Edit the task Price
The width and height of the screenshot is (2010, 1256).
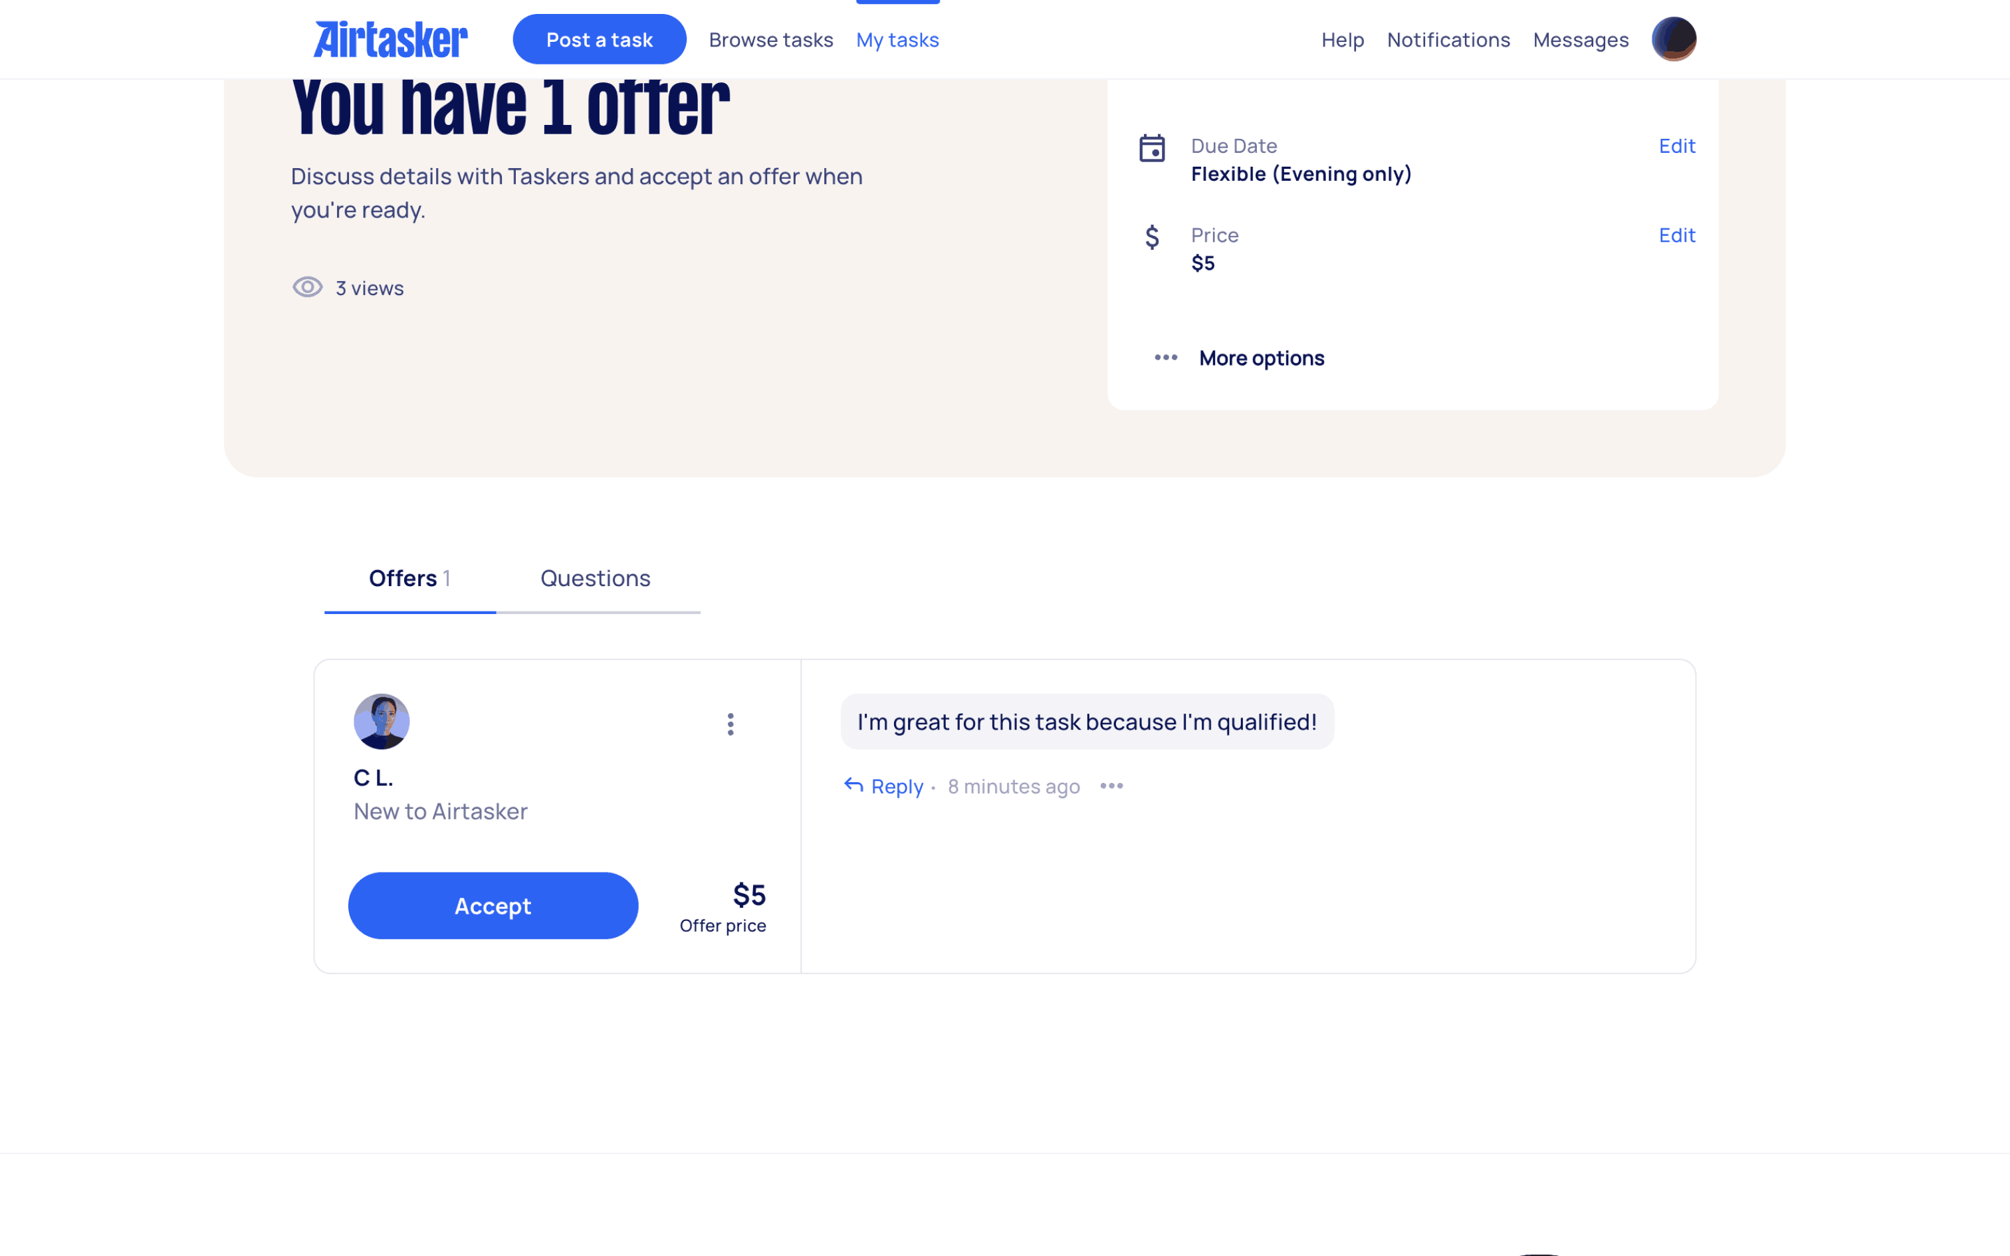click(1677, 235)
